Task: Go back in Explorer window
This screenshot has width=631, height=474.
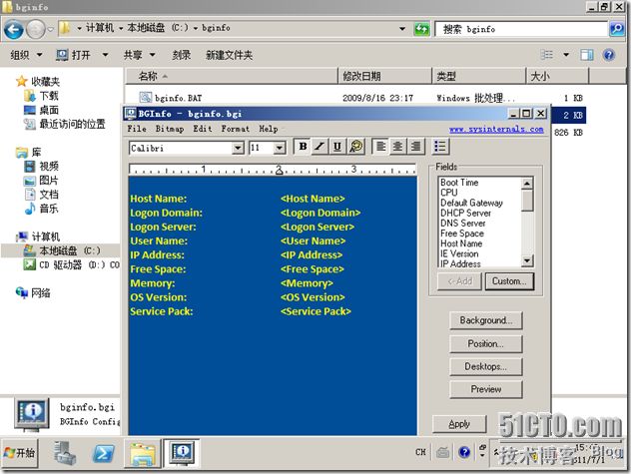Action: click(14, 29)
